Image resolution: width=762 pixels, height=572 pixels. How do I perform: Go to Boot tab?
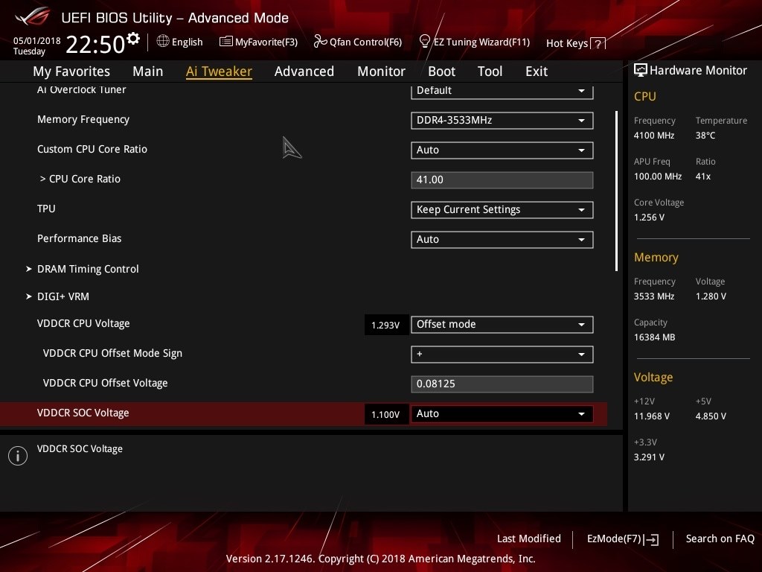click(441, 71)
